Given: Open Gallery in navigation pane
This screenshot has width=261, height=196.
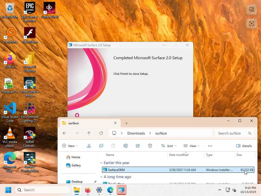Looking at the screenshot, I should (73, 165).
